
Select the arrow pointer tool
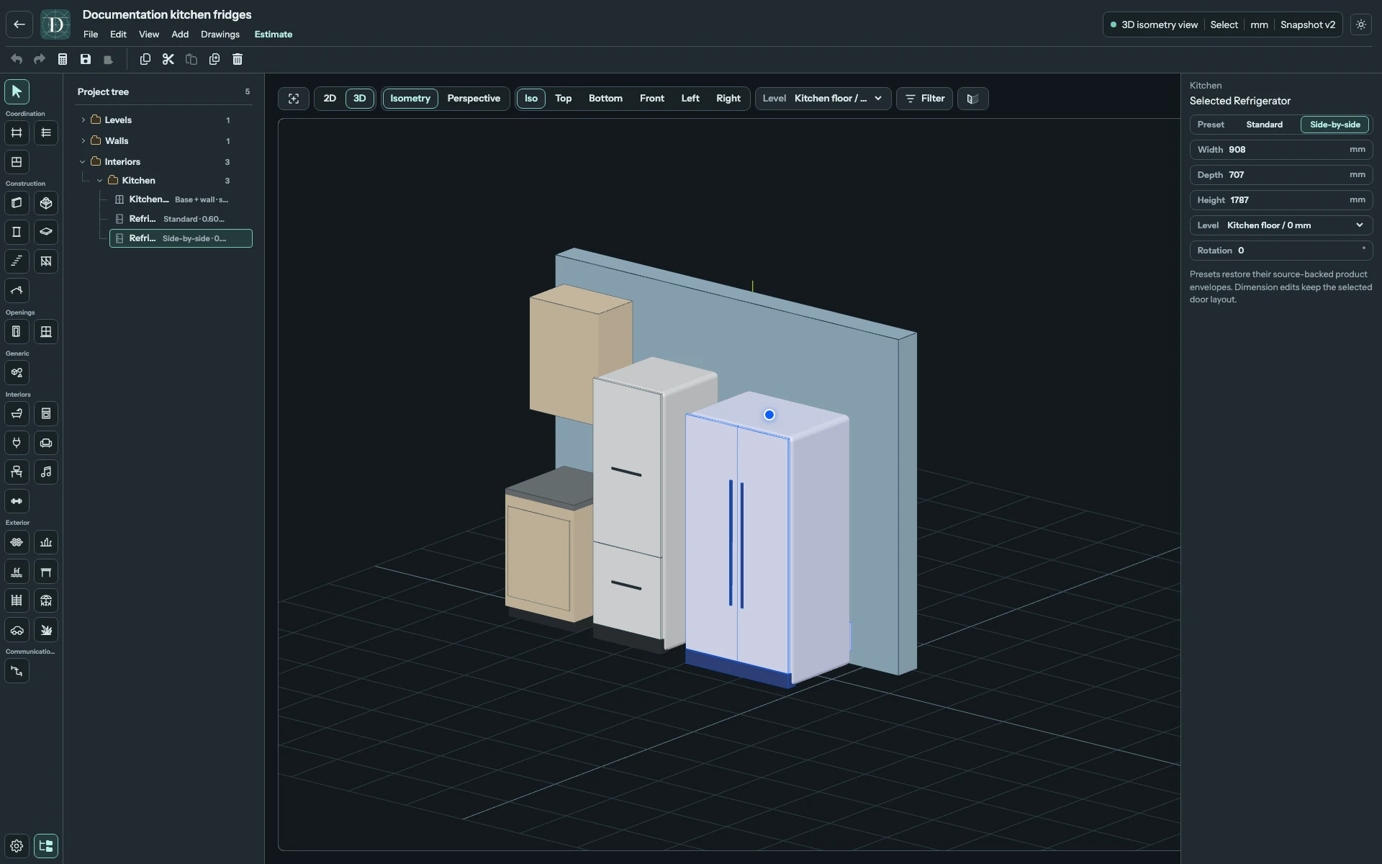point(17,91)
